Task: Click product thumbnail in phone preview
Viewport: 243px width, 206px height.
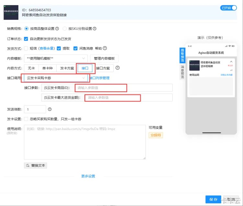Action: [194, 65]
